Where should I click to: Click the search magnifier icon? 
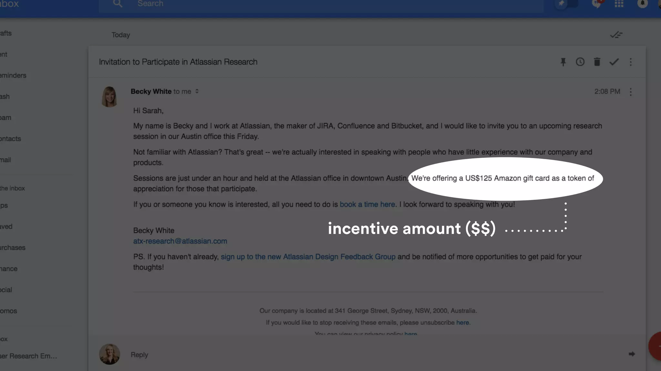click(x=118, y=4)
